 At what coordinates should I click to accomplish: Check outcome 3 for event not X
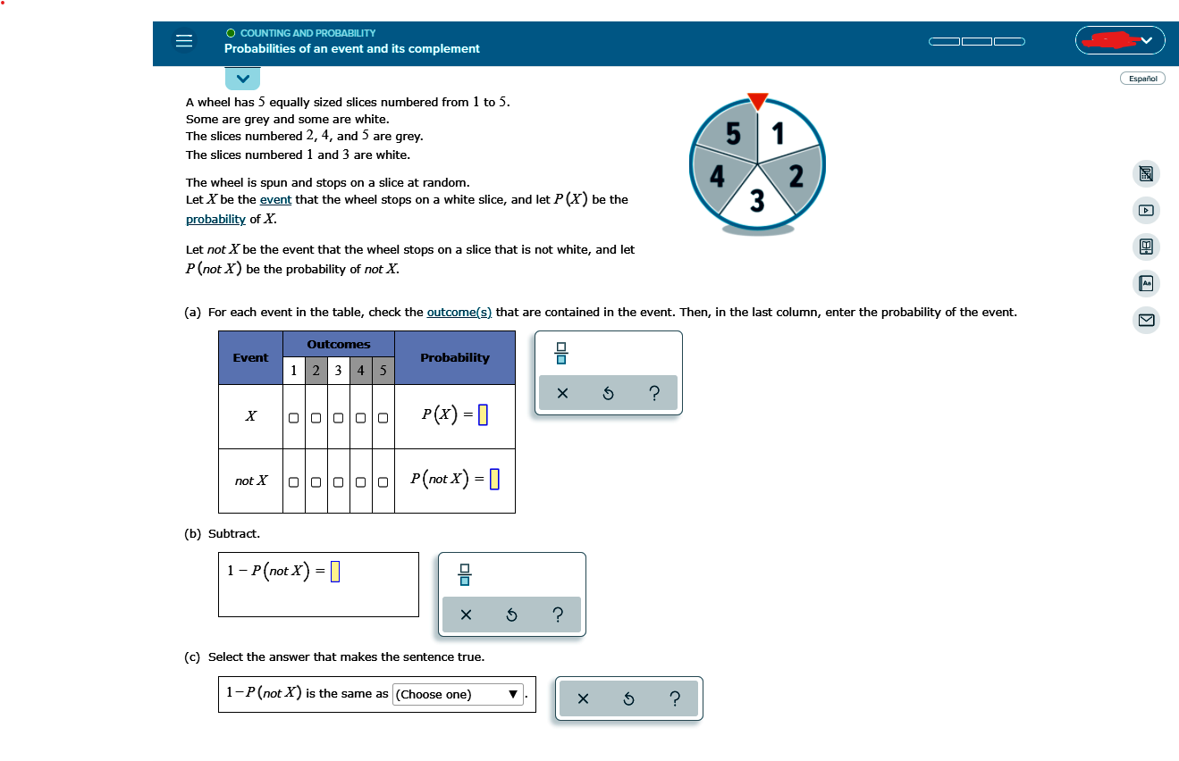[x=338, y=481]
